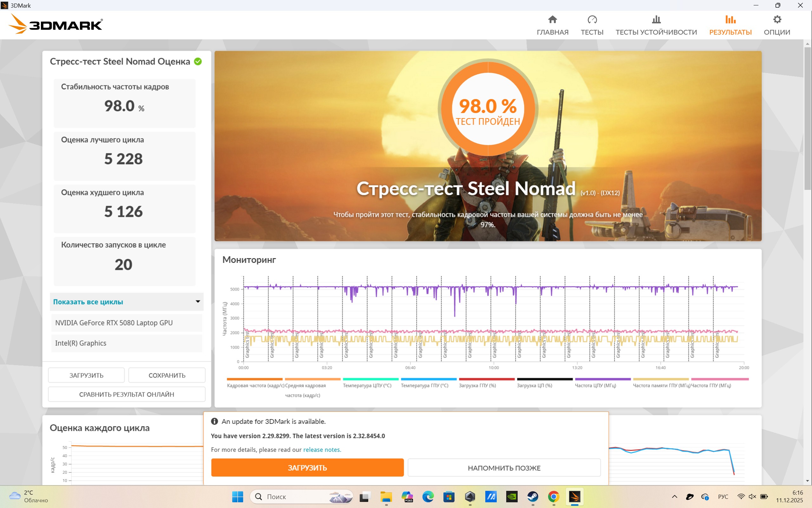
Task: Show hidden system tray icons chevron
Action: pos(674,497)
